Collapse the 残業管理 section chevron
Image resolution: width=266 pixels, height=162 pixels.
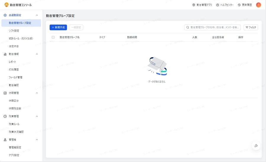37,116
